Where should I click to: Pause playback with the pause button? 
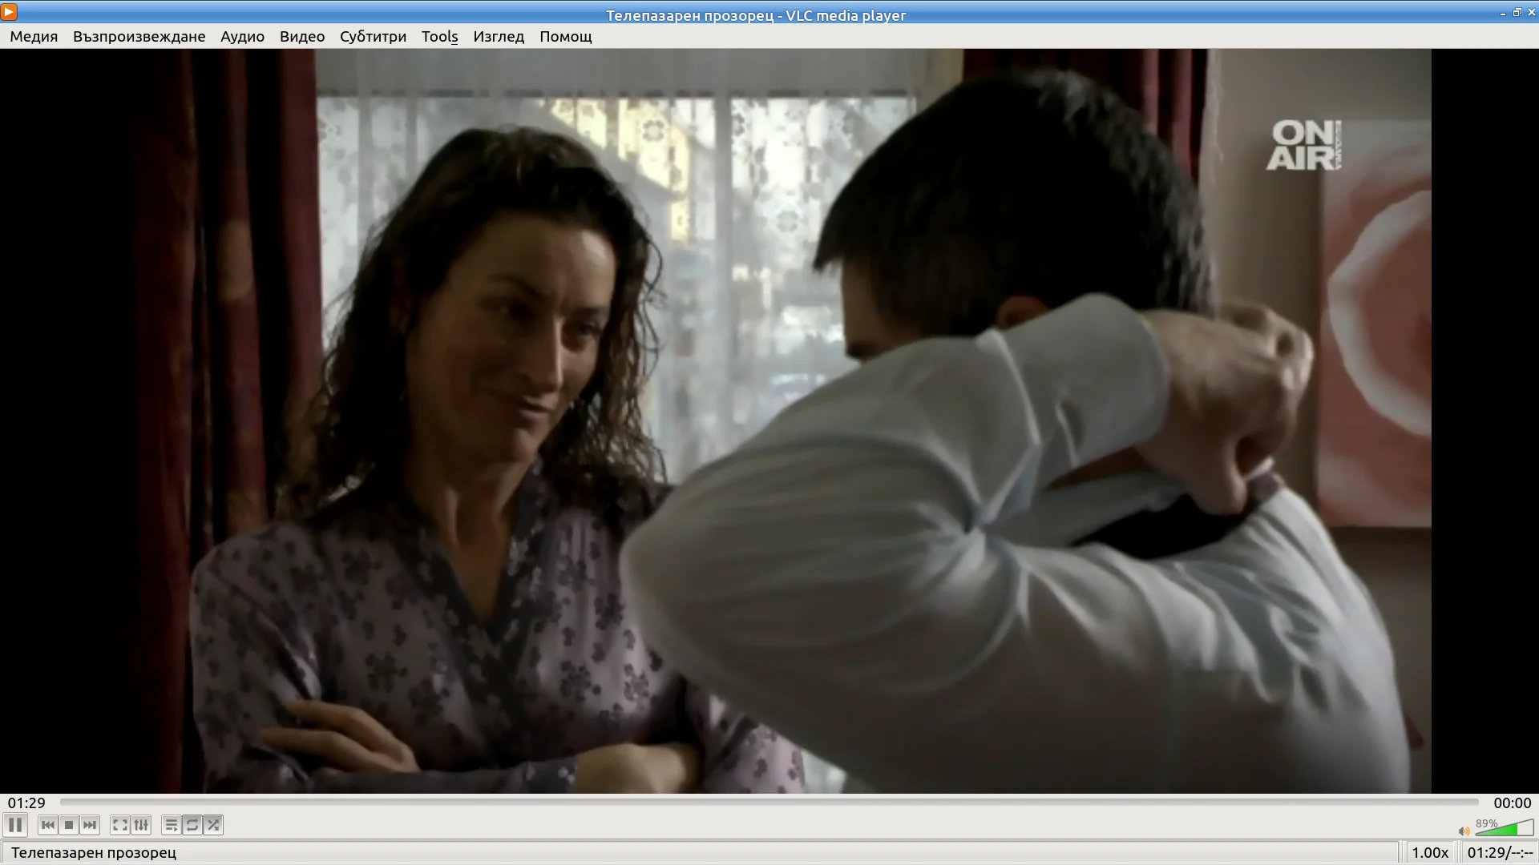(x=15, y=825)
